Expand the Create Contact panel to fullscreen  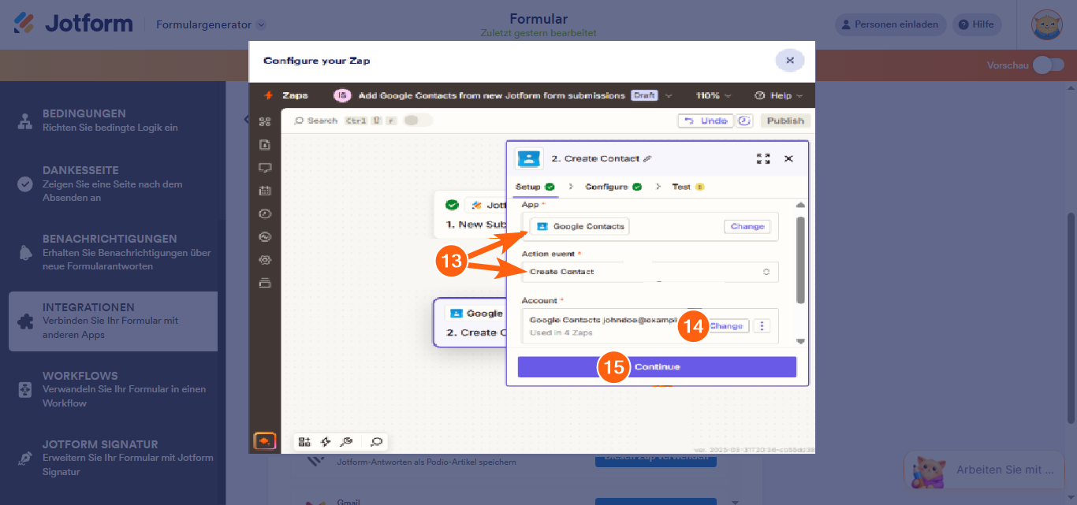point(763,158)
